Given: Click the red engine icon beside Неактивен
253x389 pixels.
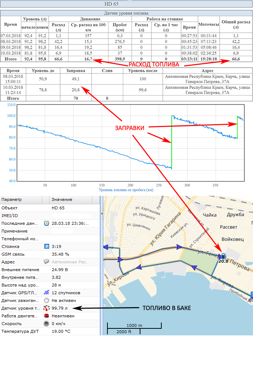Looking at the screenshot, I should click(x=47, y=316).
